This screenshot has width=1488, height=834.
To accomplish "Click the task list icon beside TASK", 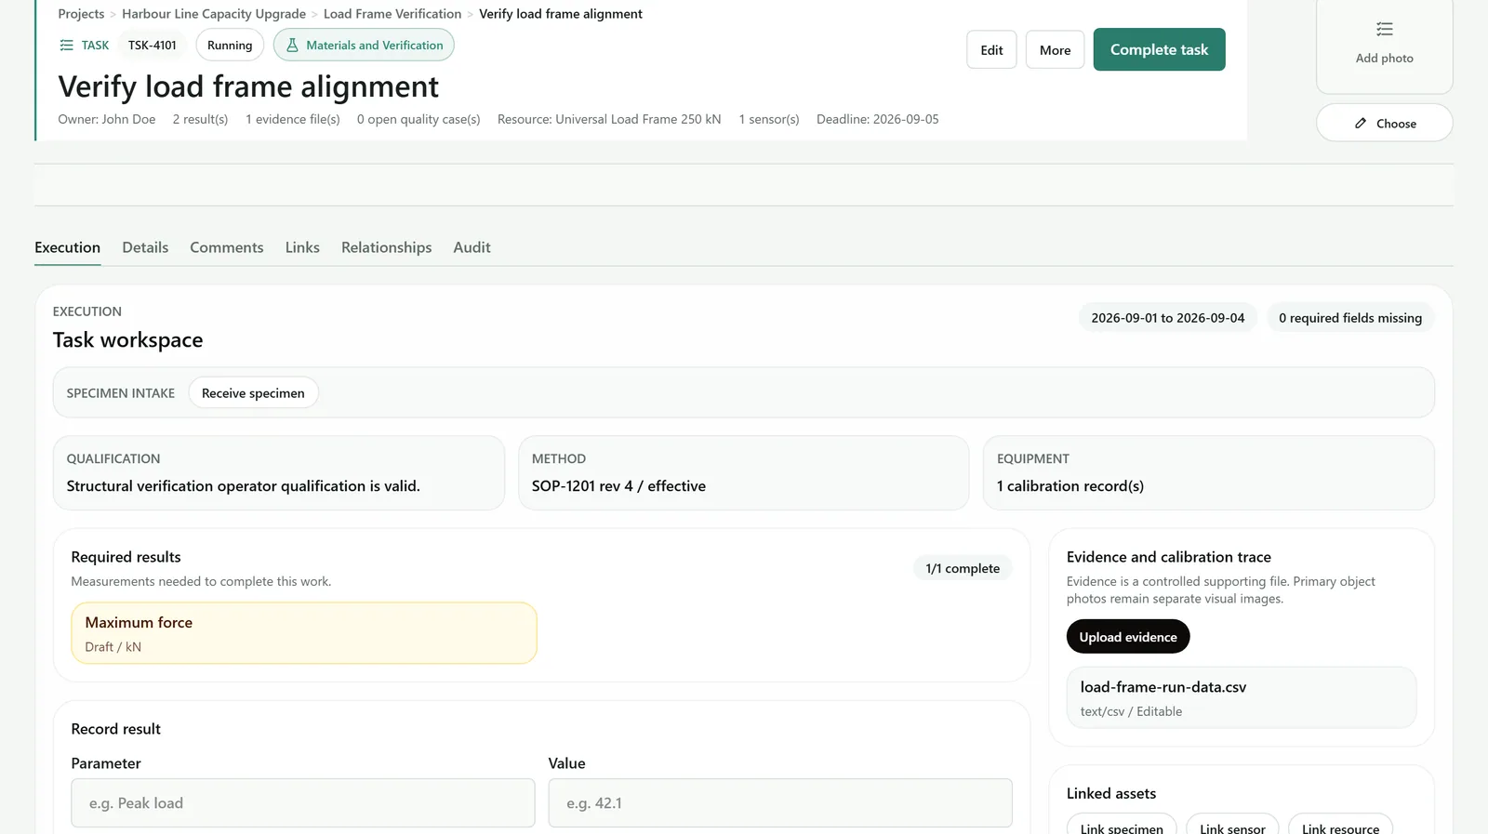I will point(66,46).
